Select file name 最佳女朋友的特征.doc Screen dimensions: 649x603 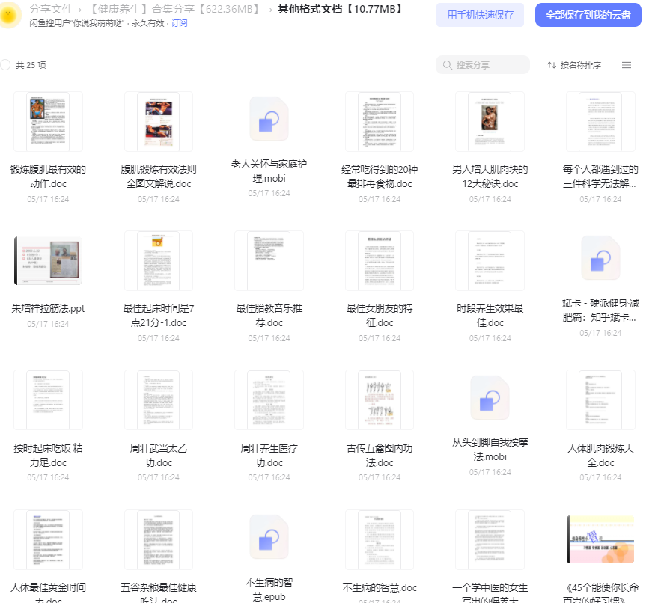(x=380, y=316)
